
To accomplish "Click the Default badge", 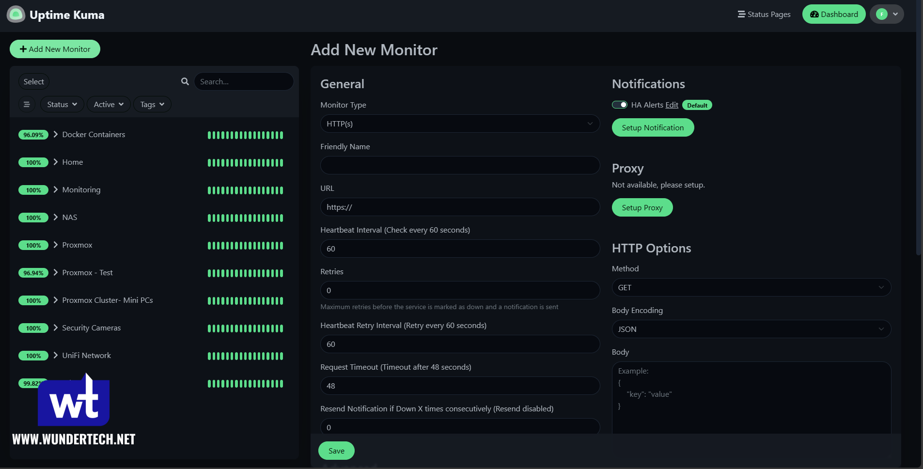I will [x=697, y=105].
